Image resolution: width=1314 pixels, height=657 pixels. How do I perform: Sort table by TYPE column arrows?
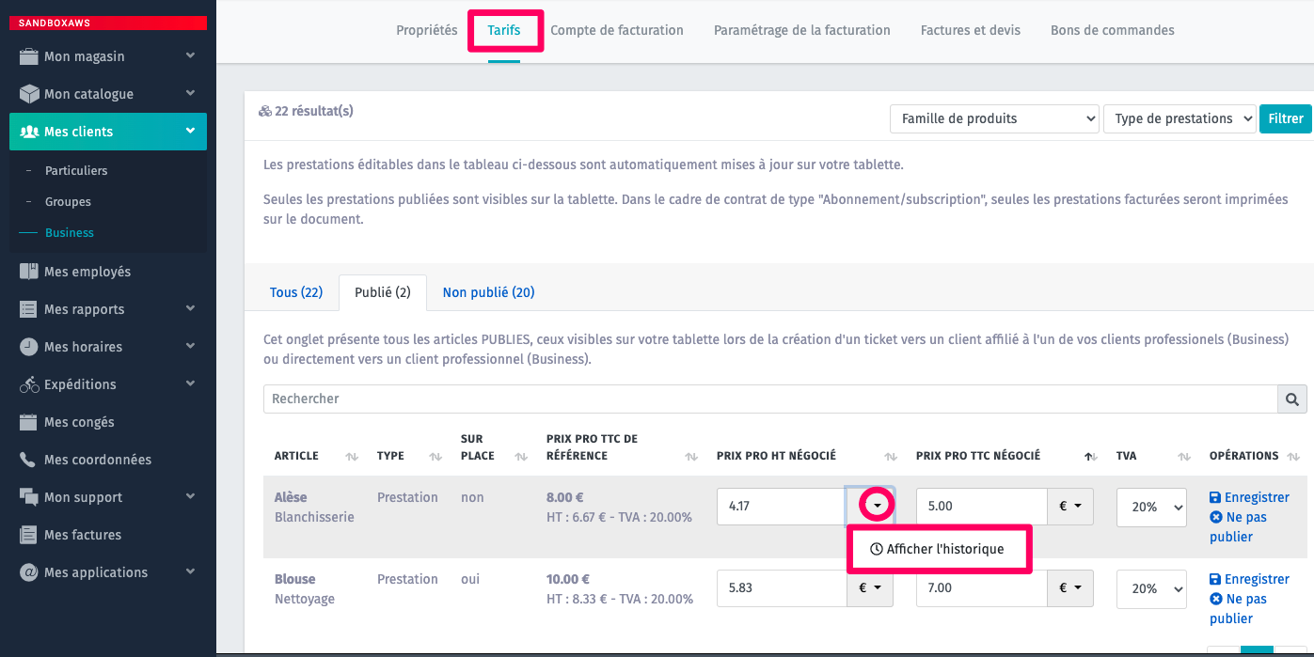435,456
